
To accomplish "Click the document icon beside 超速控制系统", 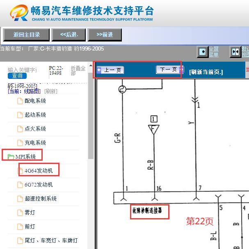I will (20, 198).
